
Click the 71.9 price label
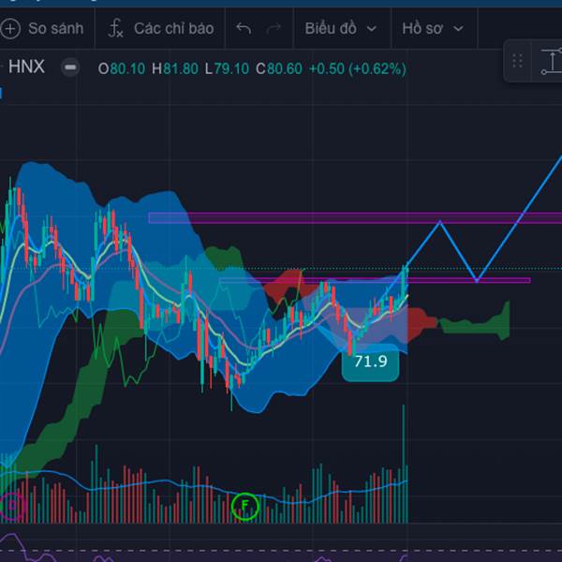pyautogui.click(x=371, y=362)
